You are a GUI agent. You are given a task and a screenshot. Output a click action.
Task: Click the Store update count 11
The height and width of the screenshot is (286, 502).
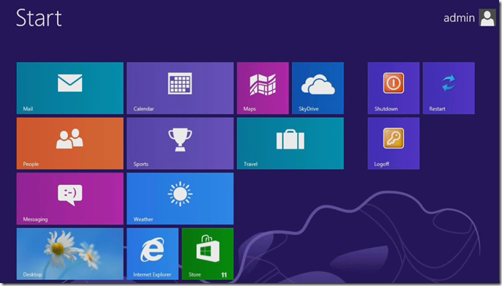click(x=224, y=275)
